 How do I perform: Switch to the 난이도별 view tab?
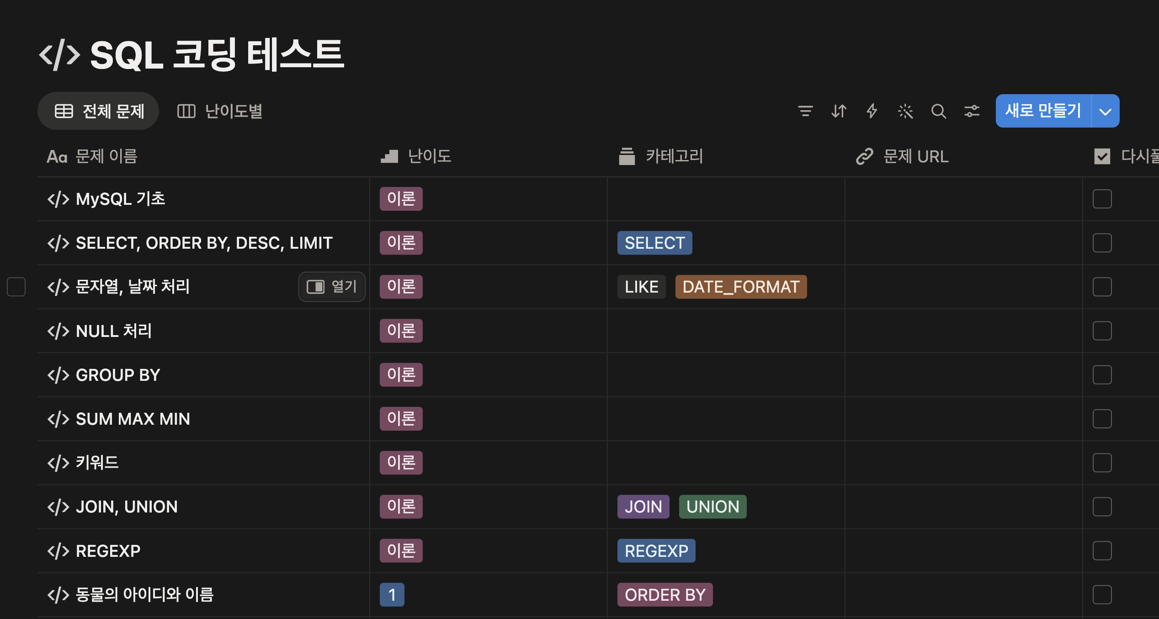[x=220, y=111]
